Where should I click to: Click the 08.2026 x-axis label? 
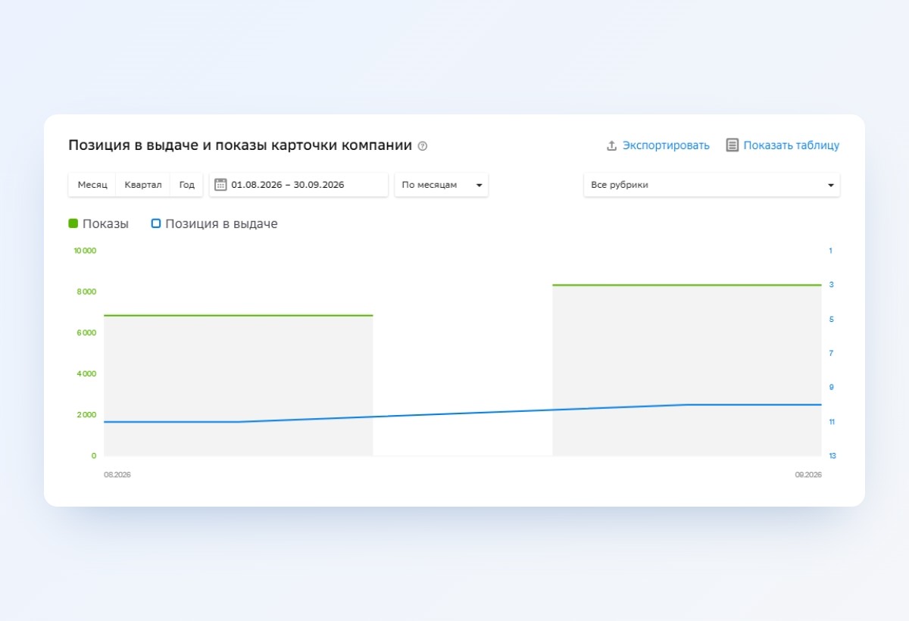click(x=117, y=475)
